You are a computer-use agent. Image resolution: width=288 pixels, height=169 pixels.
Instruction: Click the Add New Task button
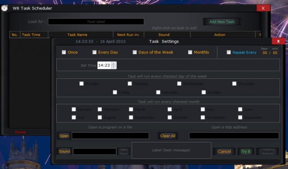coord(222,22)
